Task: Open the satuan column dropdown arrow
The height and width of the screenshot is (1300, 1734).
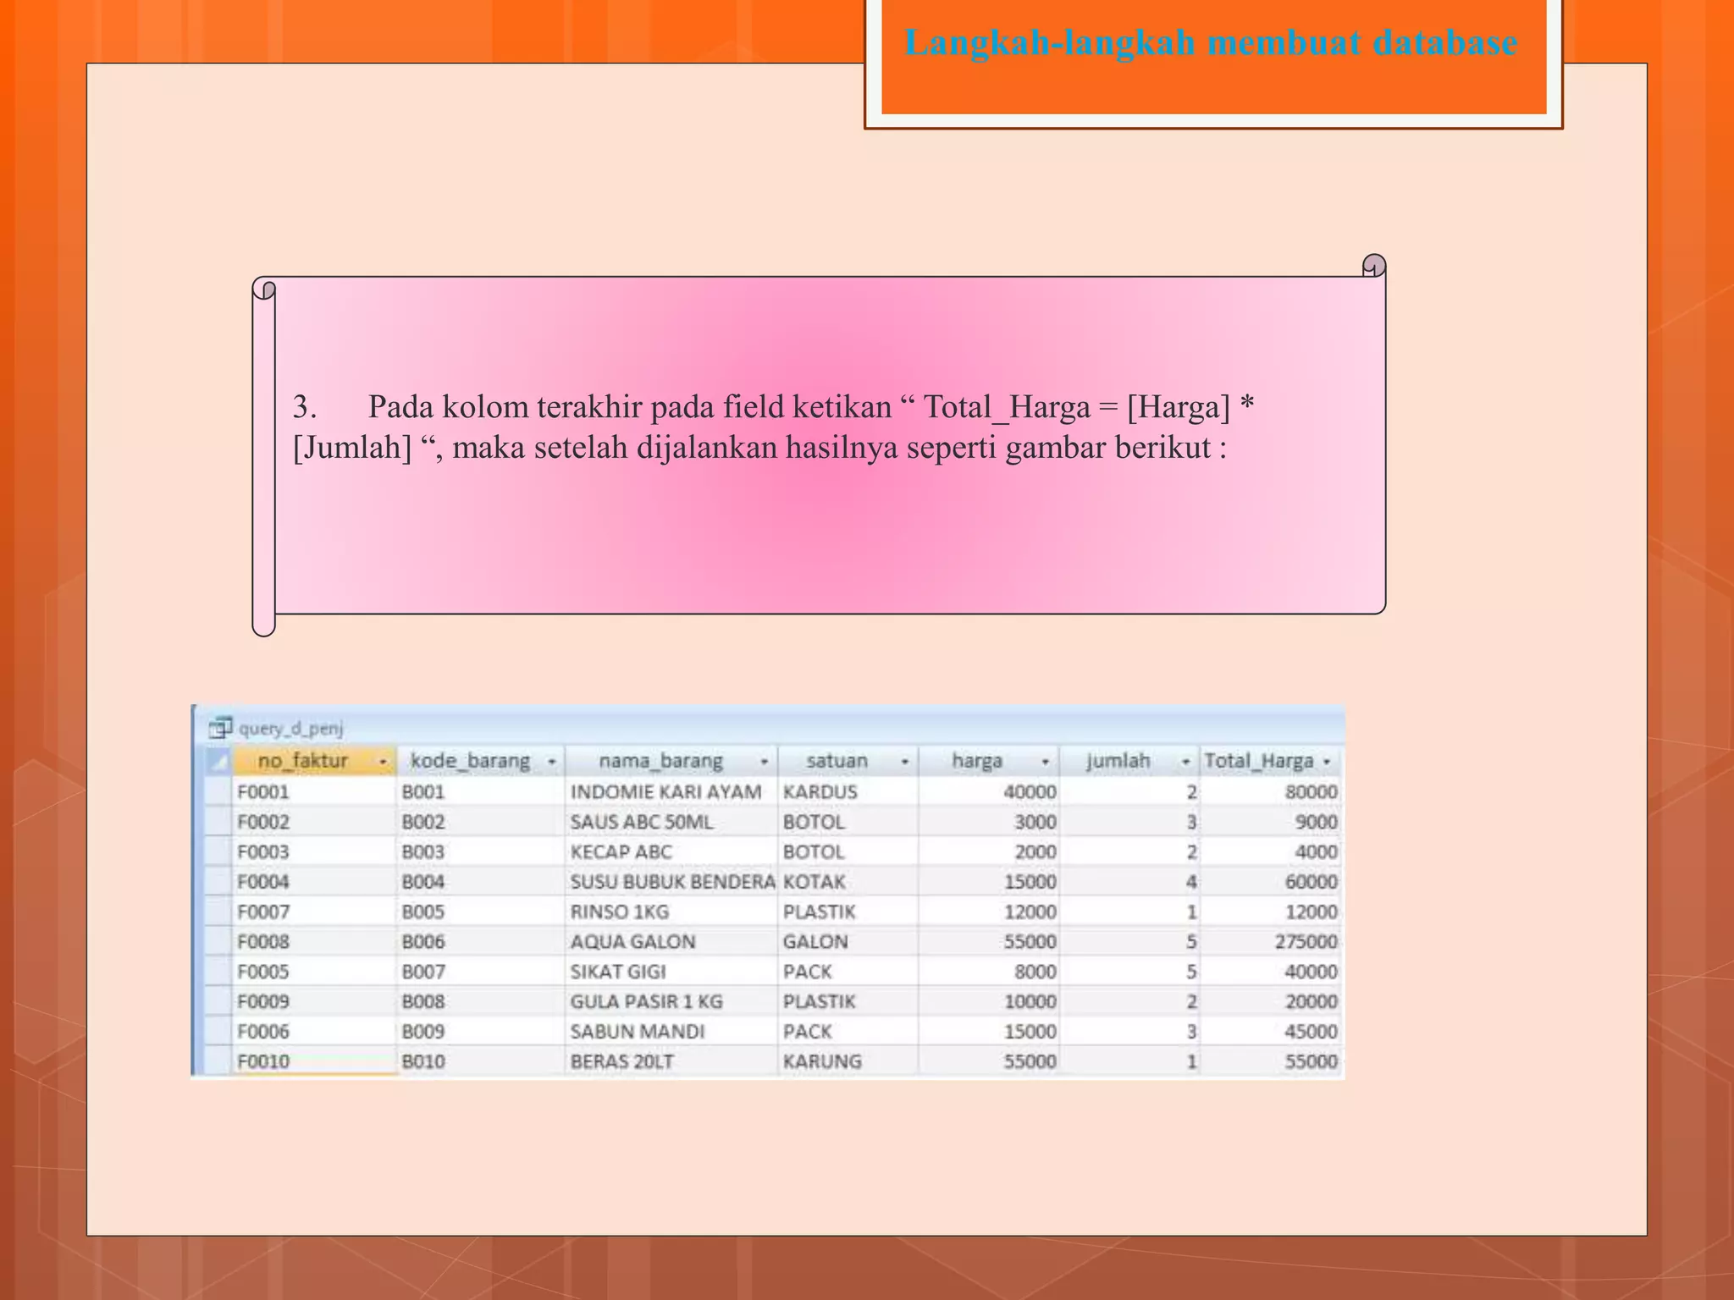Action: click(904, 762)
